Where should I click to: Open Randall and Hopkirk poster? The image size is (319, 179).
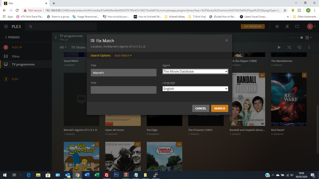click(247, 99)
